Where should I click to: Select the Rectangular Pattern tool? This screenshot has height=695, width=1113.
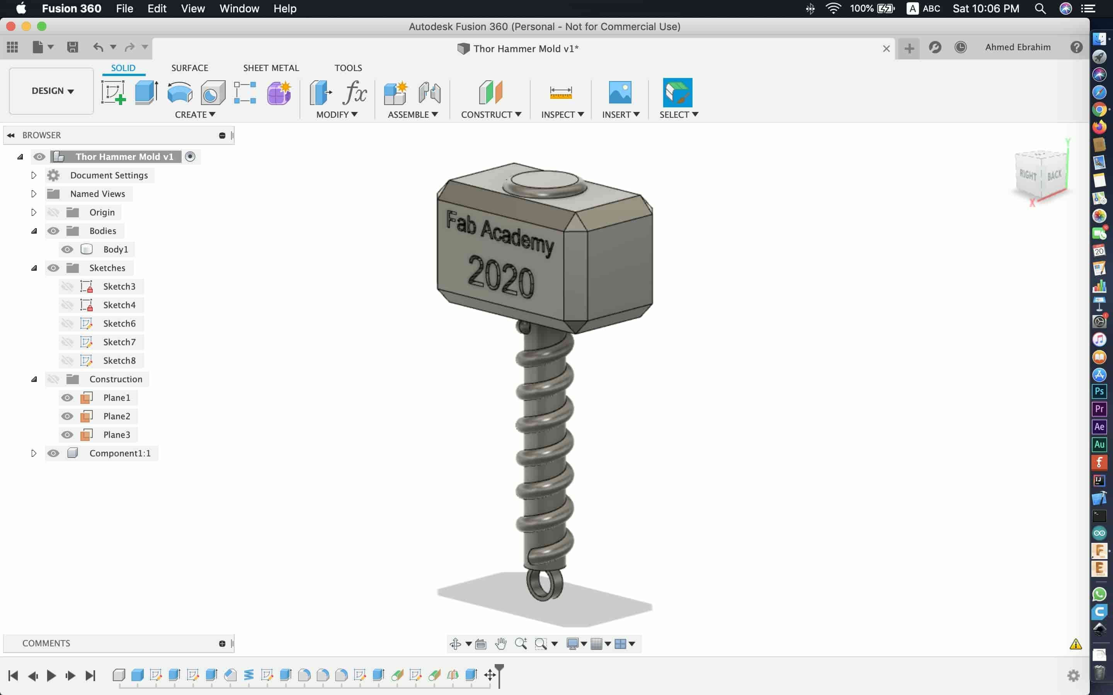(x=245, y=92)
